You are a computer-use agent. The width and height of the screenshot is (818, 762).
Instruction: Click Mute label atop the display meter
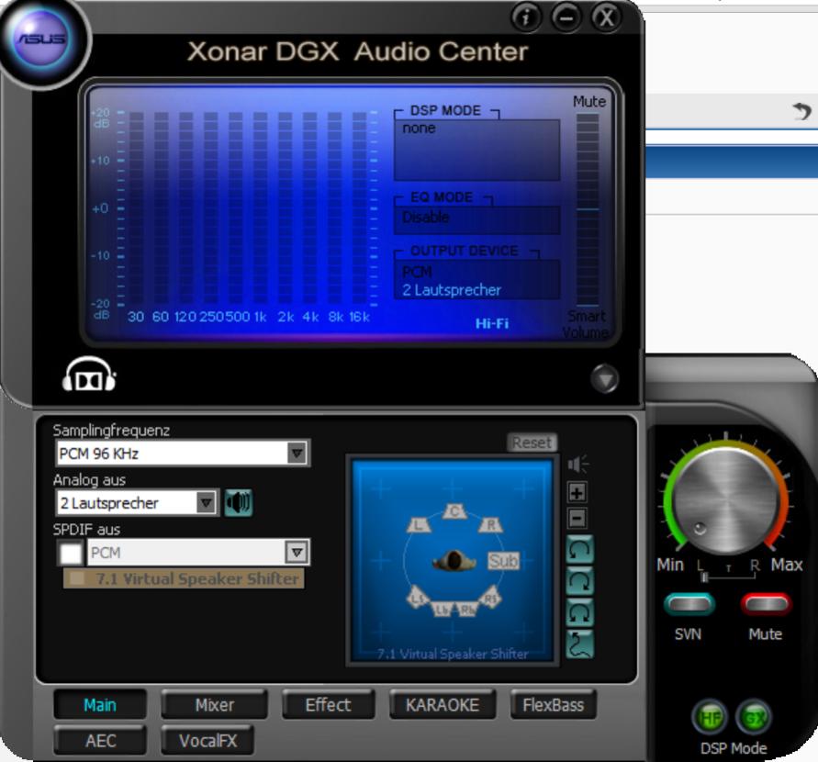pos(589,101)
